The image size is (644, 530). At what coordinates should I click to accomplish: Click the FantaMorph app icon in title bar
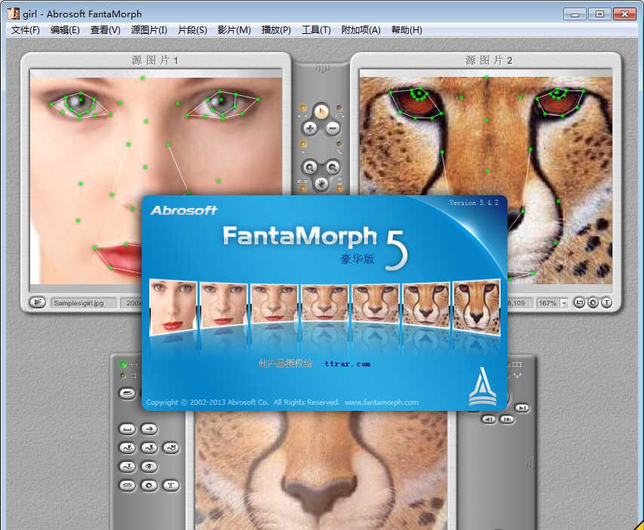[x=14, y=14]
